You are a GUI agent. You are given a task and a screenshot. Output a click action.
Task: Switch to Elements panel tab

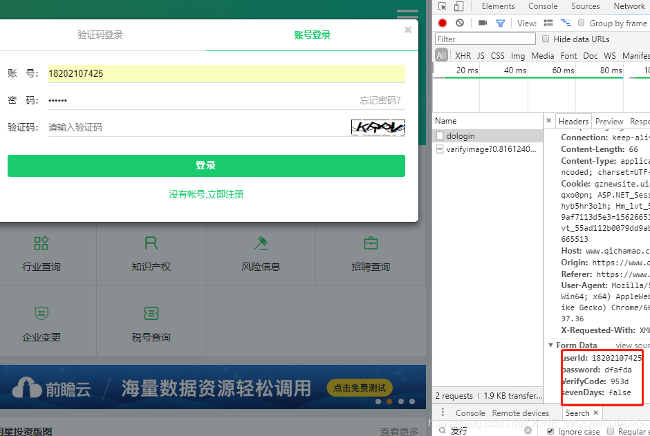point(498,6)
